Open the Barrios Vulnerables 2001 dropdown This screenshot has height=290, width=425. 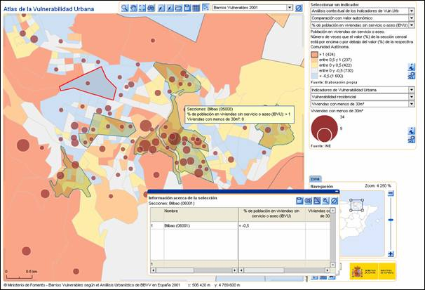[290, 8]
